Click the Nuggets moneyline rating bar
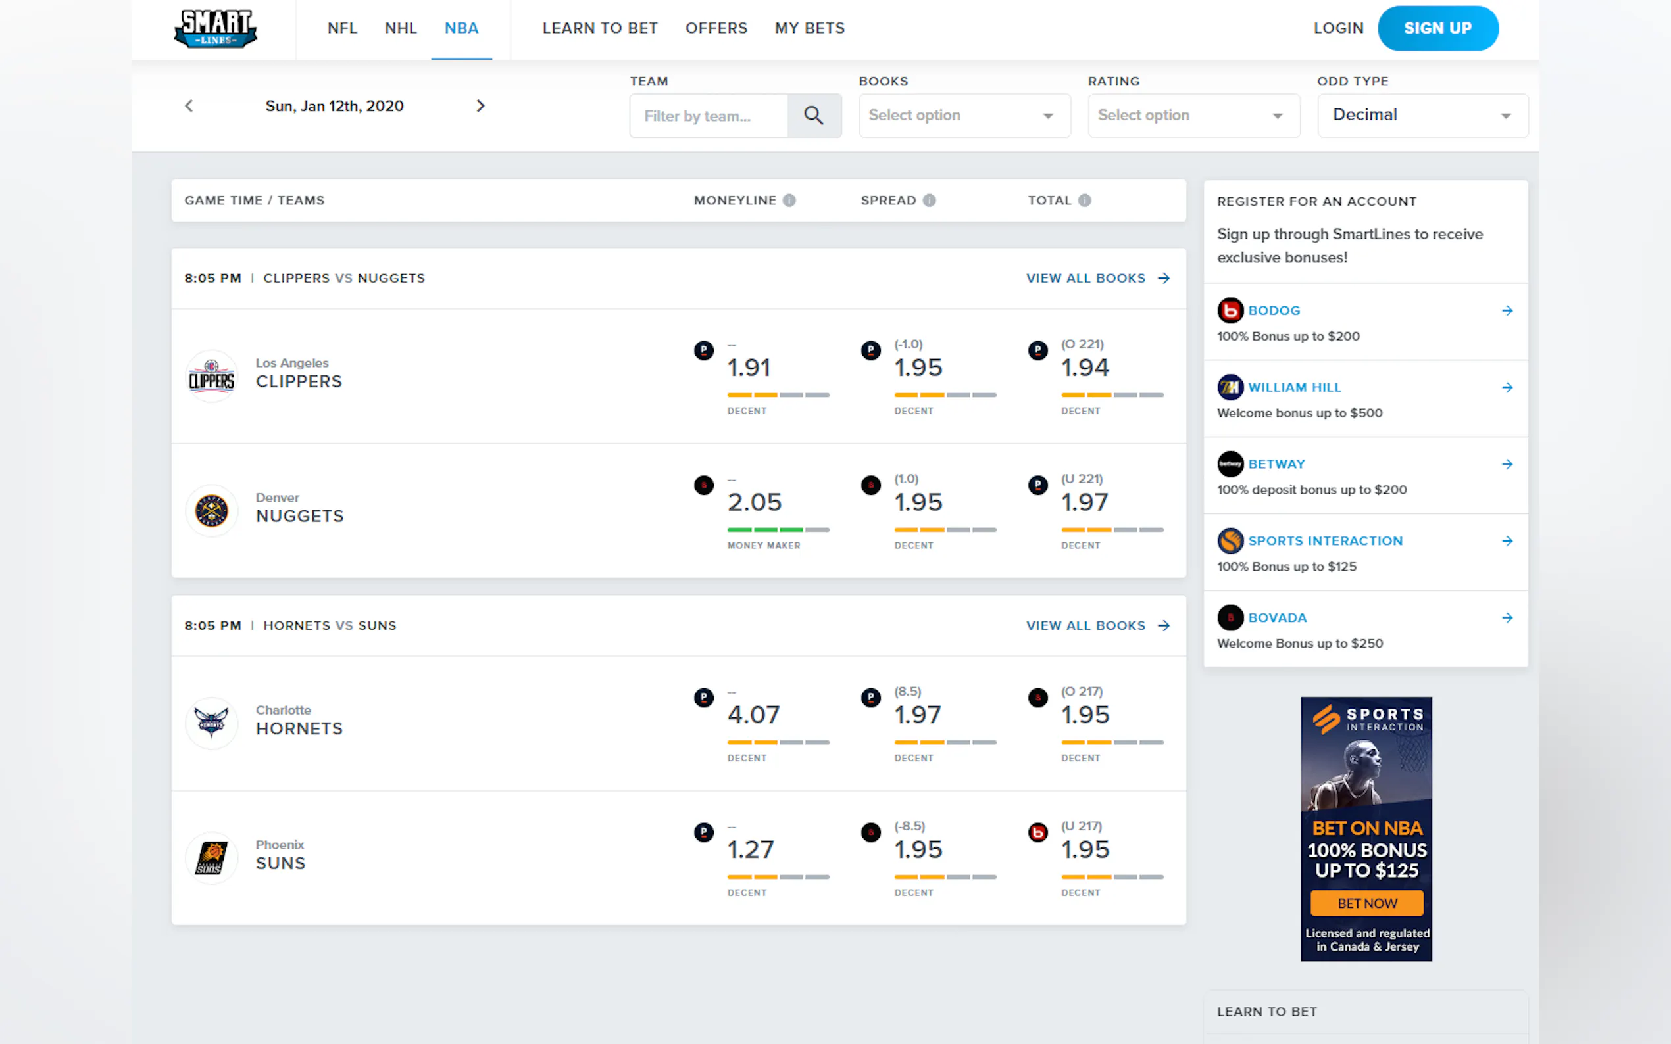This screenshot has height=1044, width=1671. point(778,530)
